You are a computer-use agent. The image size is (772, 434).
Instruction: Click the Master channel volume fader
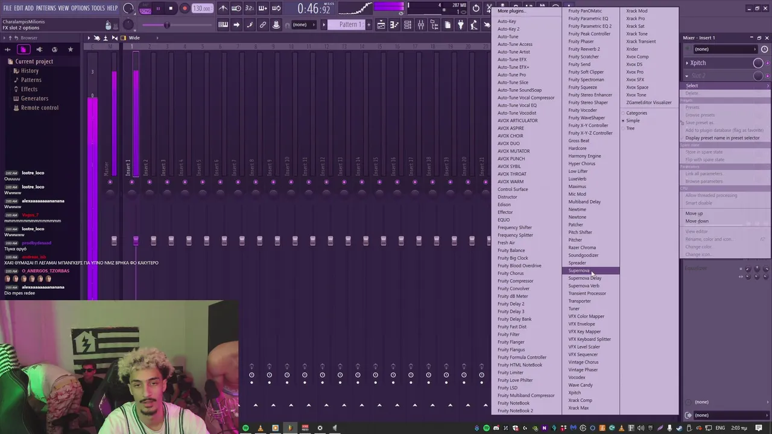114,241
